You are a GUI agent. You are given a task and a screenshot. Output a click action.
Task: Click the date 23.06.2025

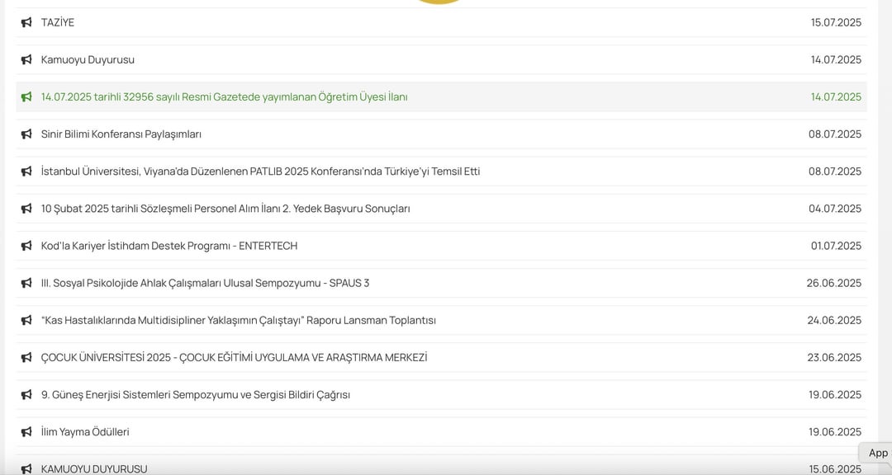pyautogui.click(x=834, y=357)
